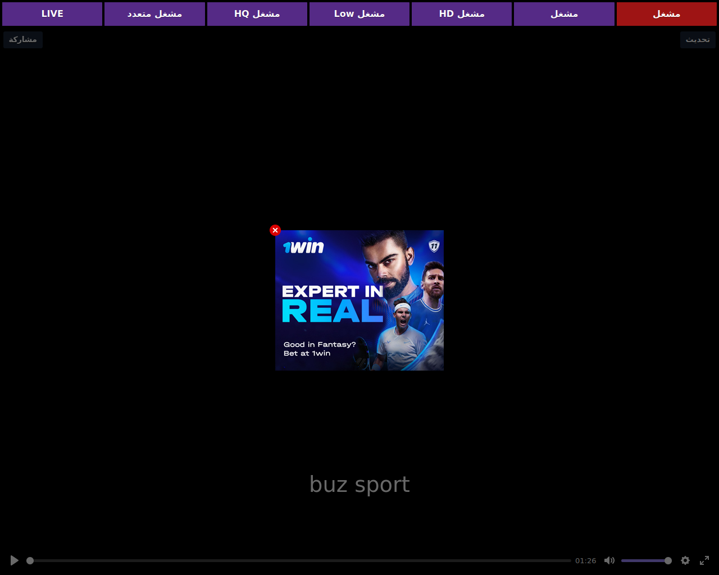Enter fullscreen mode

pos(704,560)
